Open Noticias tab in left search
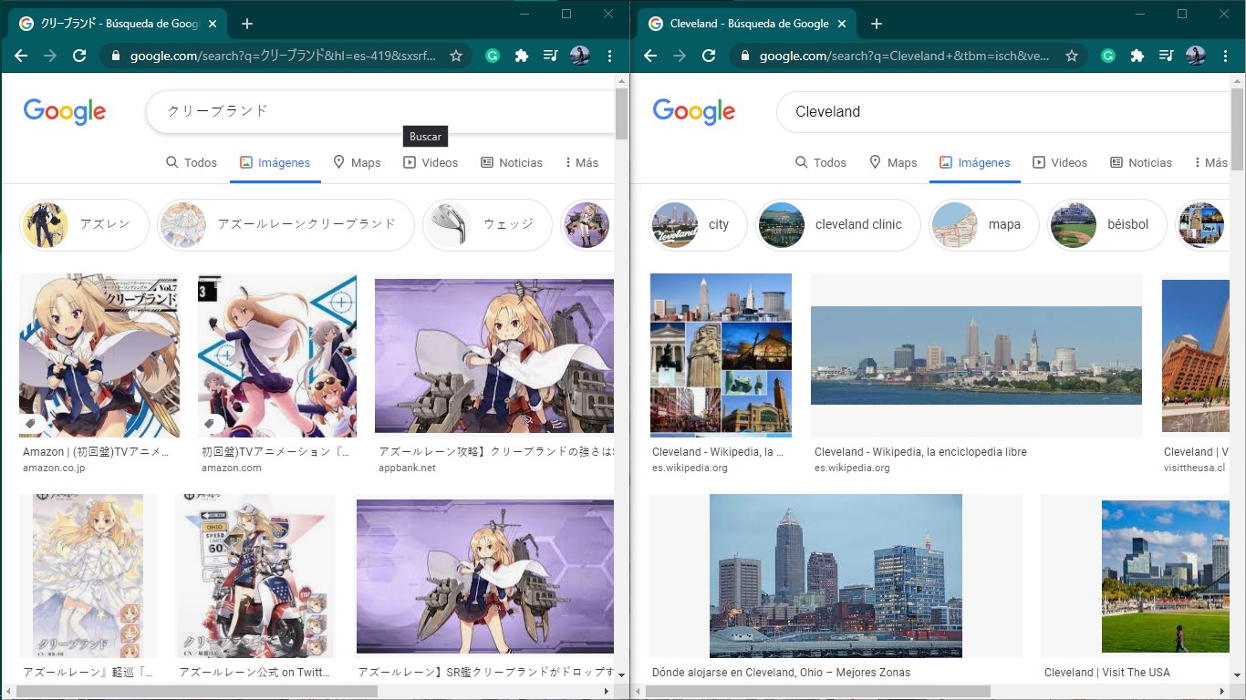Image resolution: width=1246 pixels, height=700 pixels. click(512, 162)
